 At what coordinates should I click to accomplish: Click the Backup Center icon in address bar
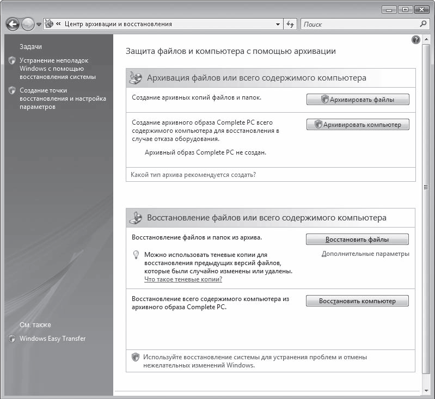pos(49,24)
